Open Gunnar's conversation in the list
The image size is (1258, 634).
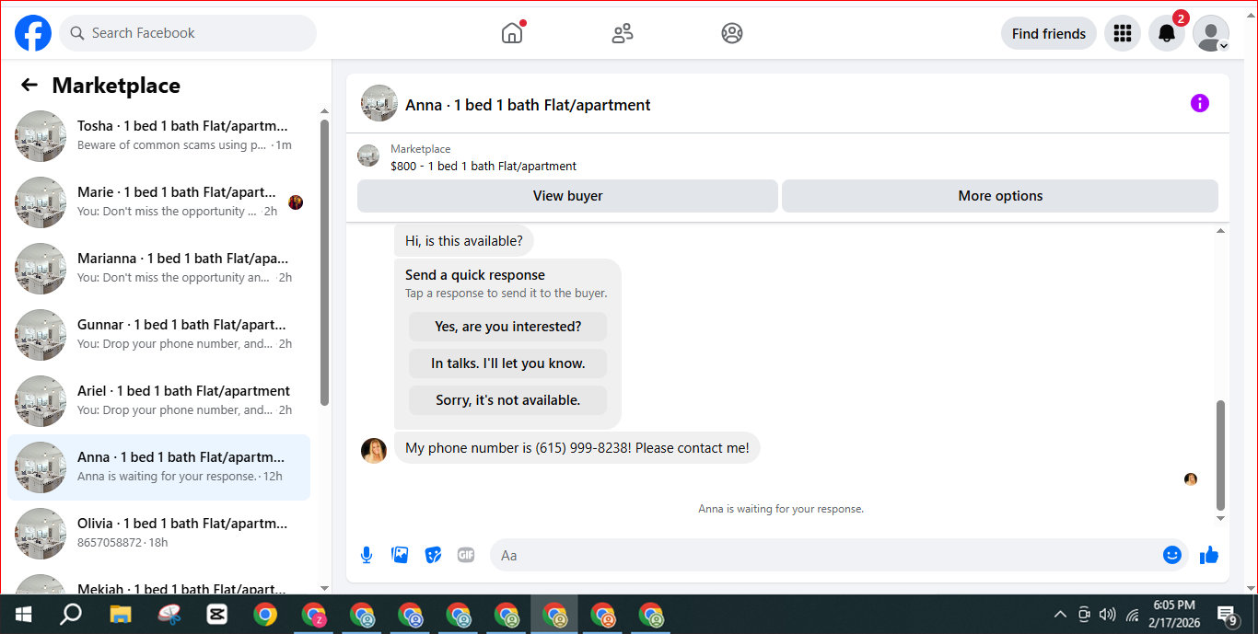158,335
